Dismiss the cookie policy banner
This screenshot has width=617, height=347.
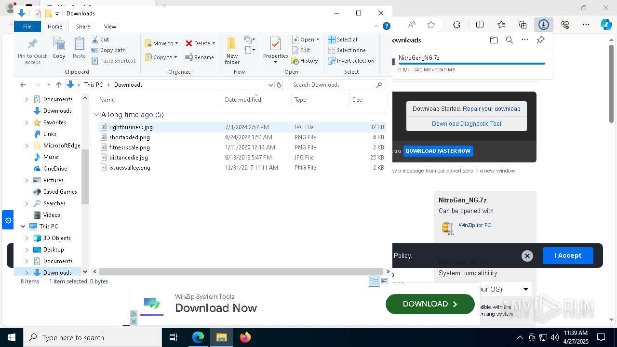click(527, 256)
